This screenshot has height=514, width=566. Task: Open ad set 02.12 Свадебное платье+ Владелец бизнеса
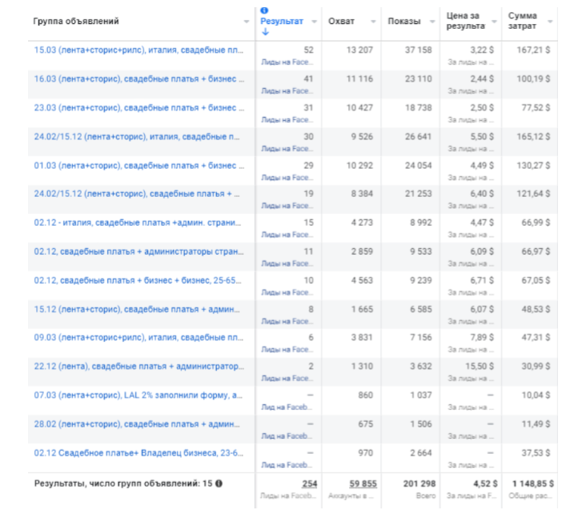click(138, 452)
